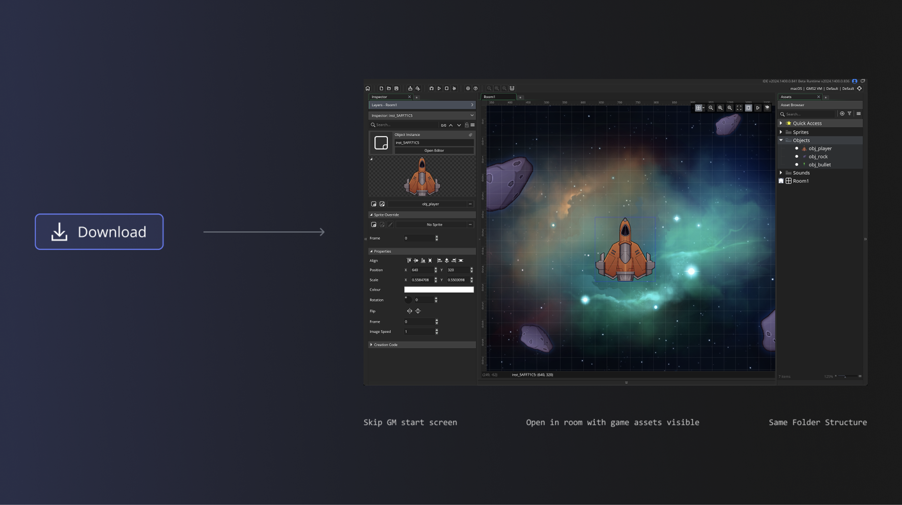Open Game Options gear icon

tap(468, 89)
